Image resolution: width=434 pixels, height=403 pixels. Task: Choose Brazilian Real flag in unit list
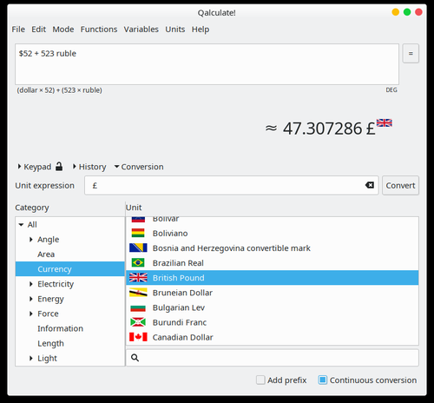[138, 262]
